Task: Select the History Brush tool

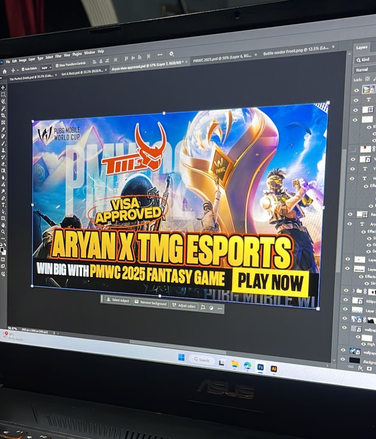Action: [x=3, y=157]
